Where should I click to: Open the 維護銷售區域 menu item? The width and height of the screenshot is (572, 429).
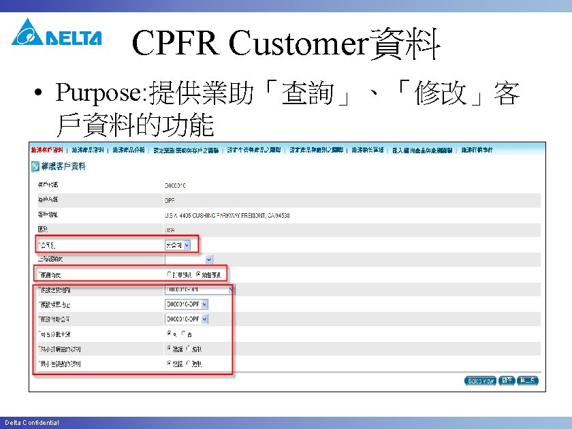(x=367, y=150)
